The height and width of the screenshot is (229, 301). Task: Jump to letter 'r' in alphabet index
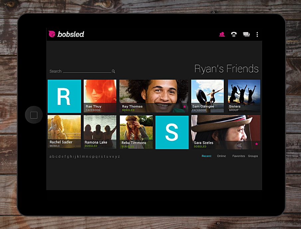[x=99, y=156]
